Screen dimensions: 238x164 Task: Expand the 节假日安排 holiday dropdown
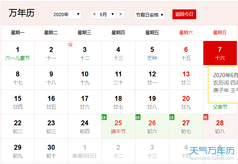[x=150, y=15]
